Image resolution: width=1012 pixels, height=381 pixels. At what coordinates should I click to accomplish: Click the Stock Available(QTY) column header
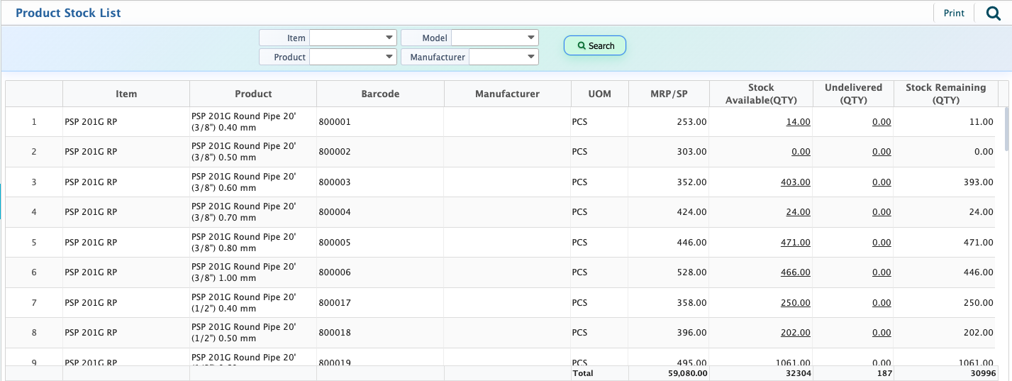tap(761, 94)
